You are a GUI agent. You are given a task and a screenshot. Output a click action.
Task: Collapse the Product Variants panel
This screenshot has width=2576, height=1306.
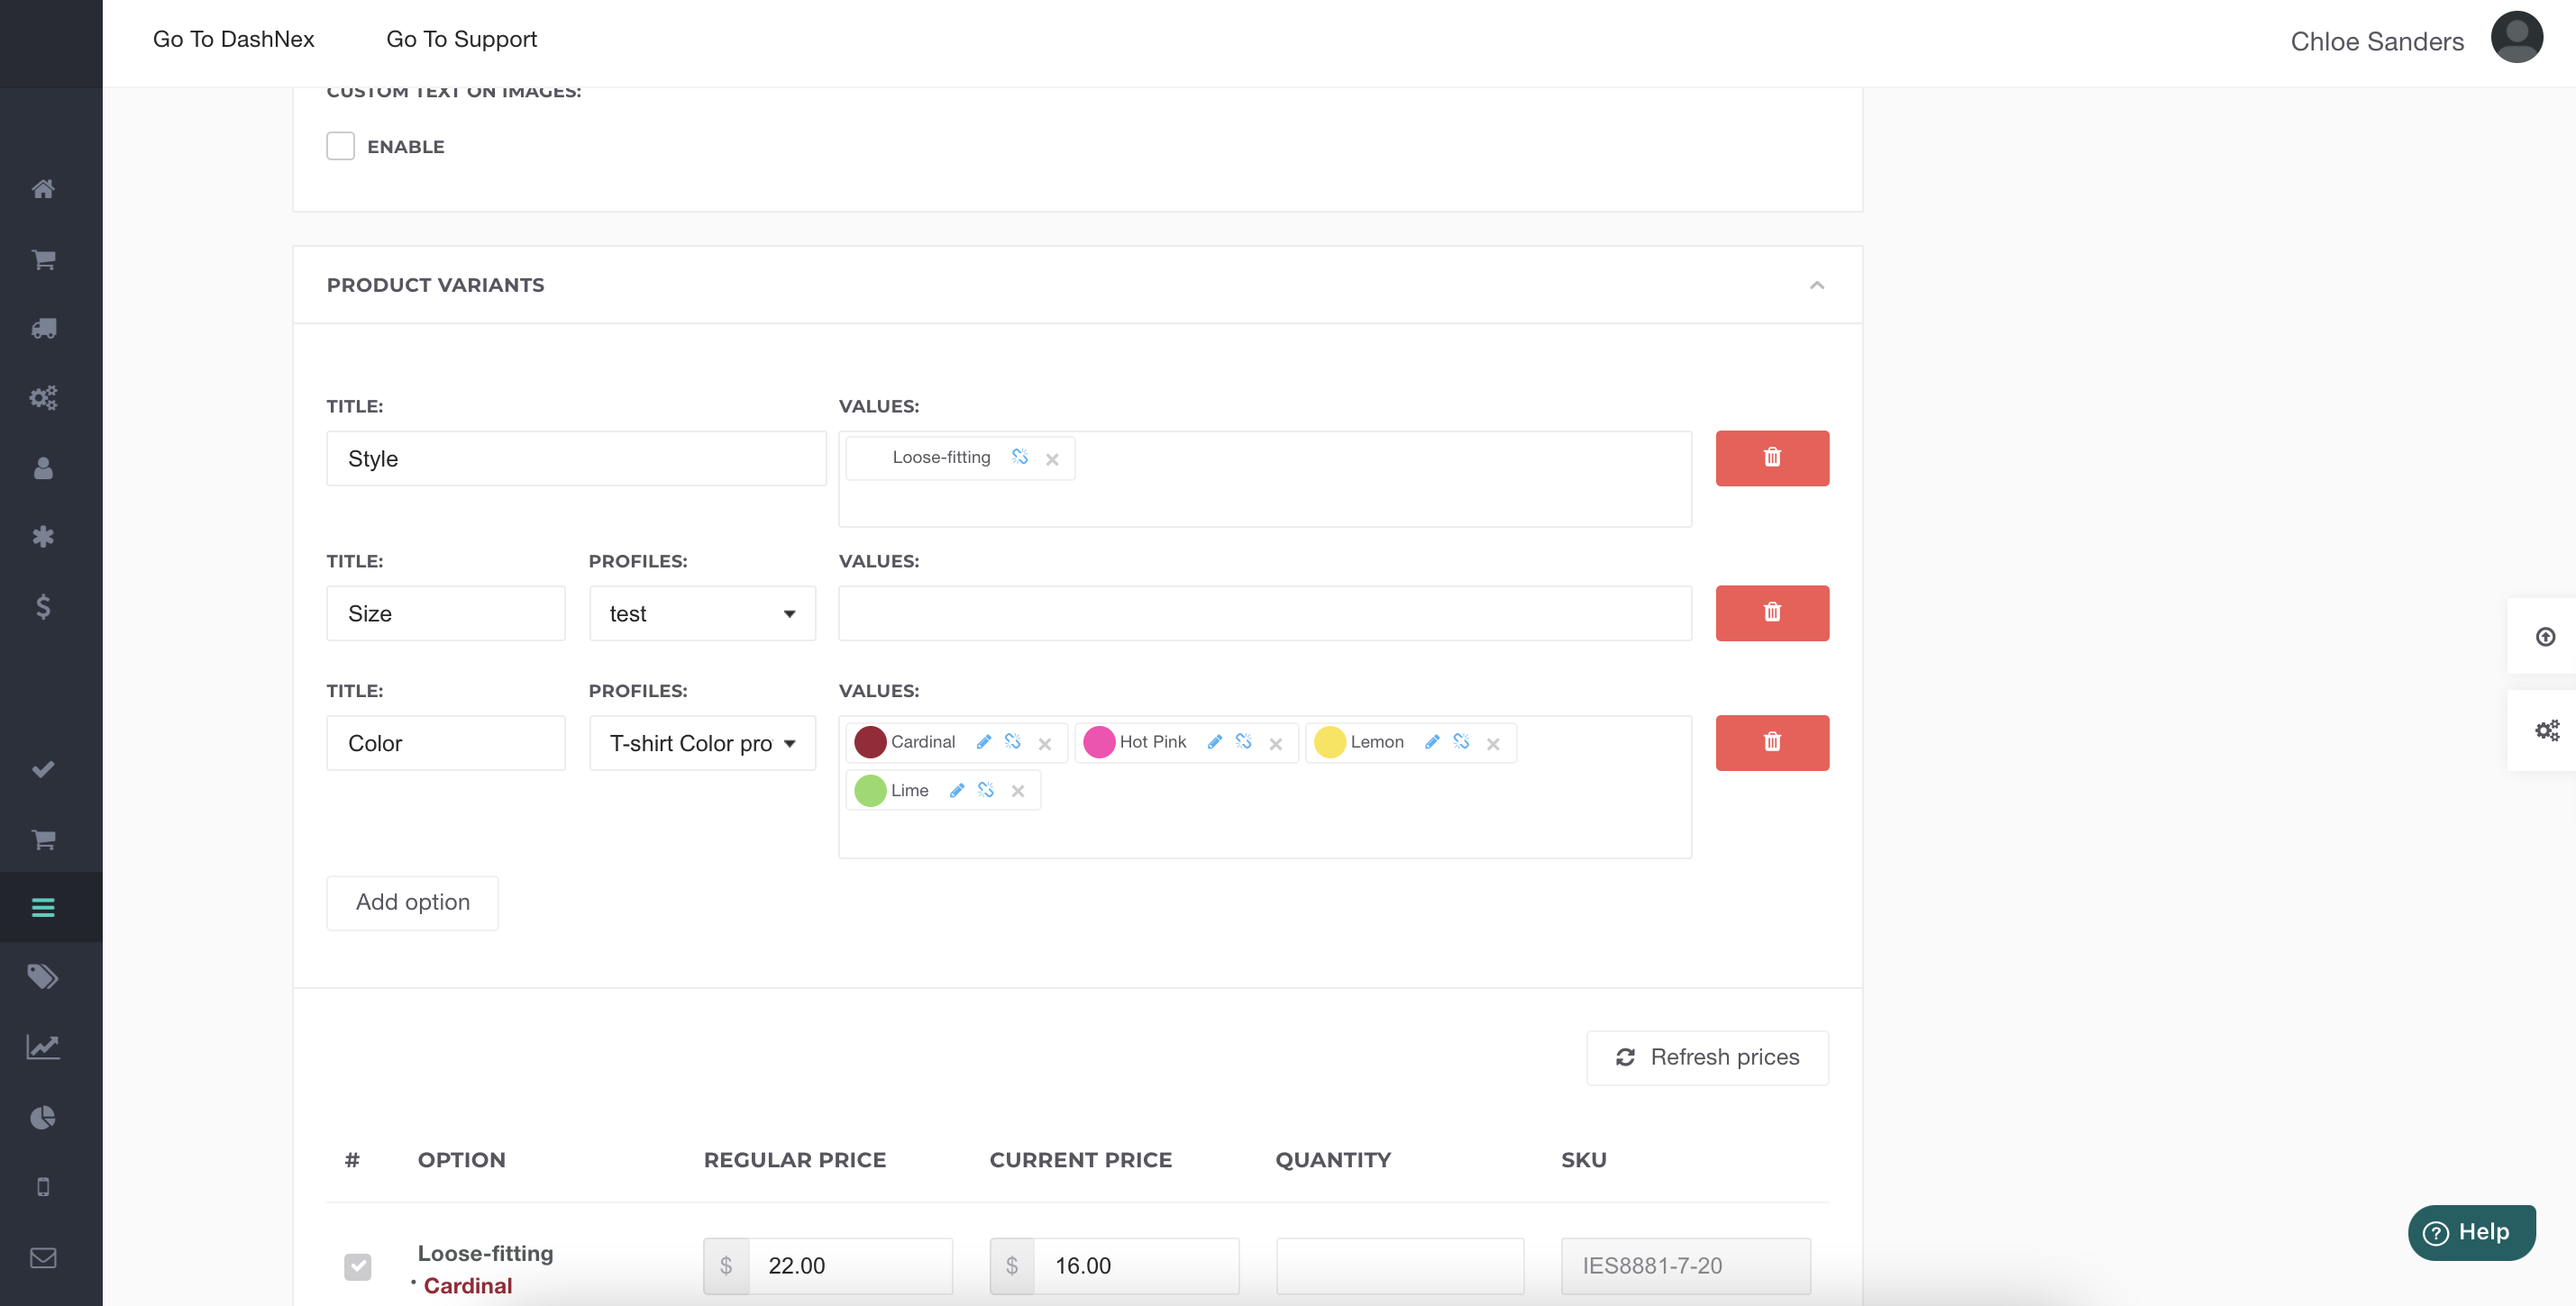click(x=1816, y=285)
